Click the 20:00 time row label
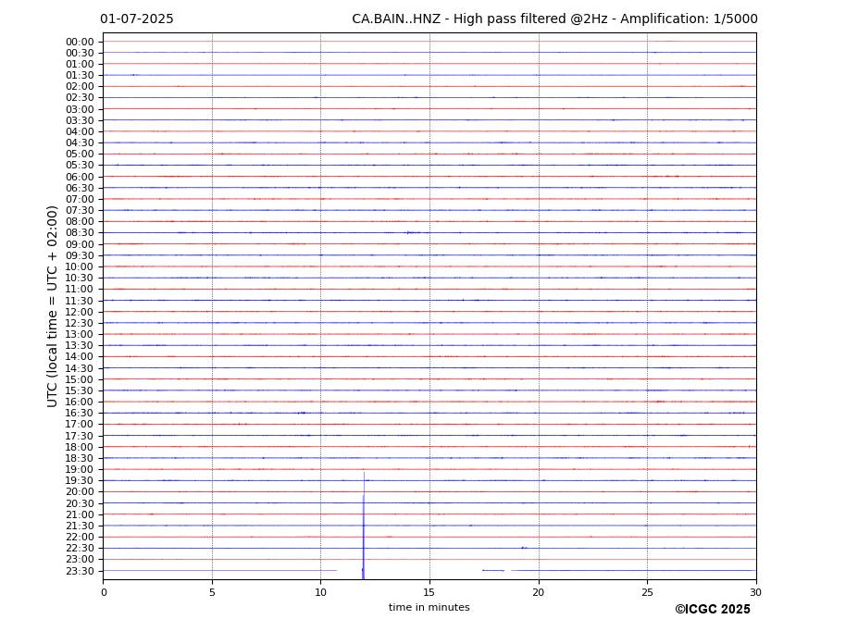The height and width of the screenshot is (644, 858). pyautogui.click(x=80, y=492)
